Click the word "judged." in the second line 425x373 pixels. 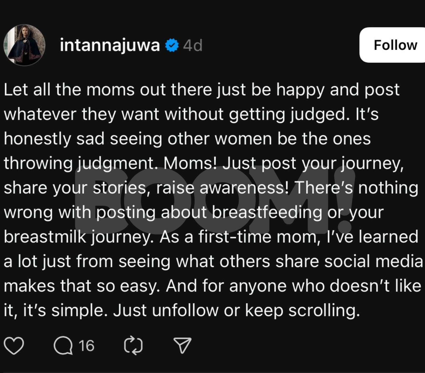tap(320, 114)
